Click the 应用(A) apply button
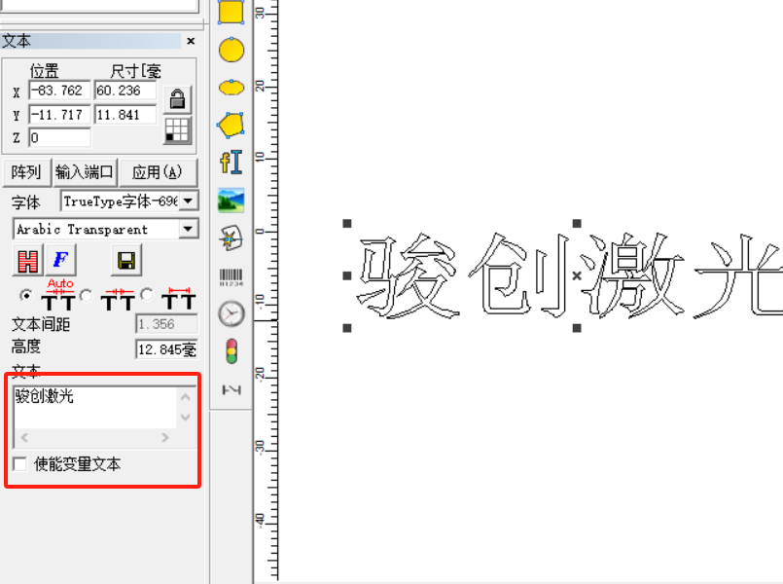 click(x=158, y=172)
